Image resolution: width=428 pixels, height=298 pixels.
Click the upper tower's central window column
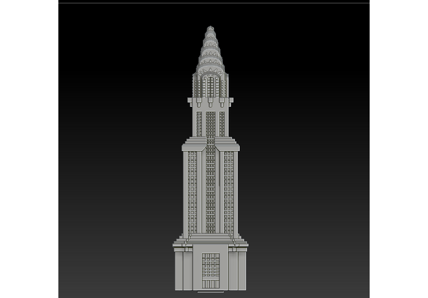(x=210, y=123)
